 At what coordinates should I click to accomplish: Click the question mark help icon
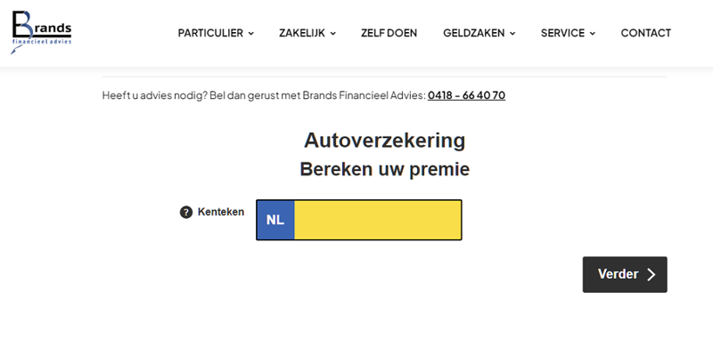pos(186,212)
